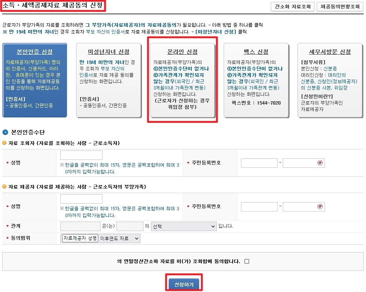Focus 자료 조회자 주민등록번호 back field
Viewport: 366px width, 292px height.
(x=303, y=163)
